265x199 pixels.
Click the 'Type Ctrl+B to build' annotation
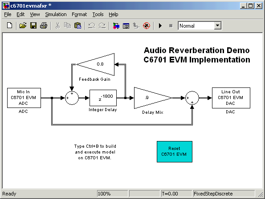coord(95,152)
